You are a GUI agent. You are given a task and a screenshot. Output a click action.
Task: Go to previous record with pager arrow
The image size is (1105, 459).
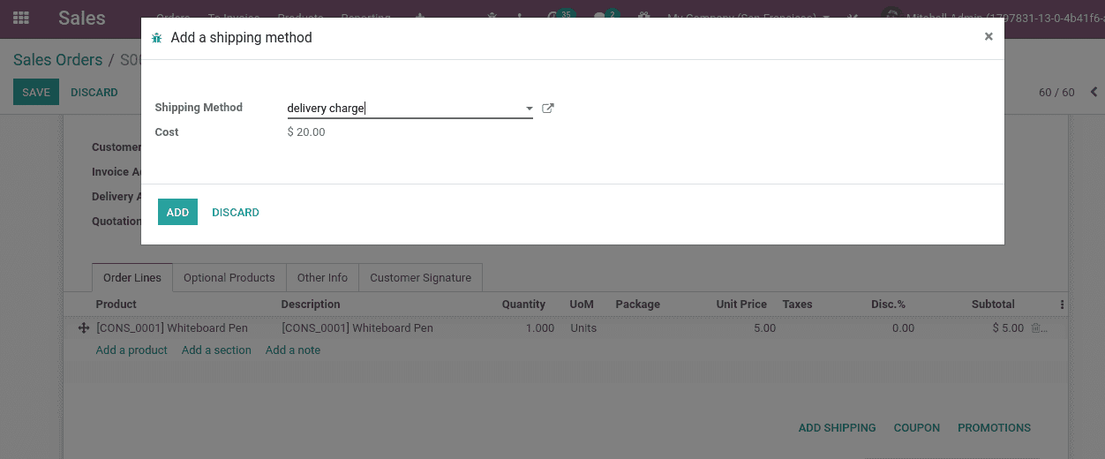(1094, 92)
